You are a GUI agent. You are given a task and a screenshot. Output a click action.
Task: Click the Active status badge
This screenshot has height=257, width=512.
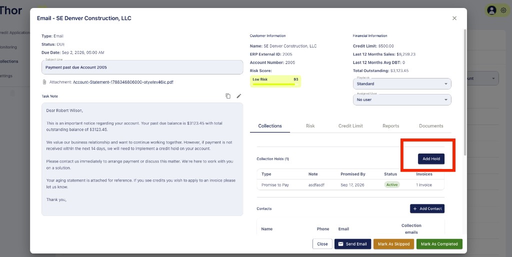click(x=392, y=185)
